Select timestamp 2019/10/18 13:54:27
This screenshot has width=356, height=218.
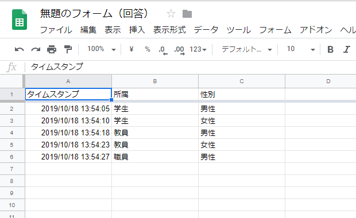[x=68, y=157]
